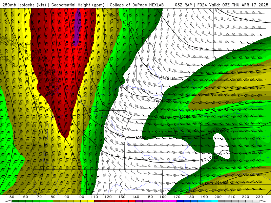
Task: Click the 70 value on the color scale
Action: [39, 197]
